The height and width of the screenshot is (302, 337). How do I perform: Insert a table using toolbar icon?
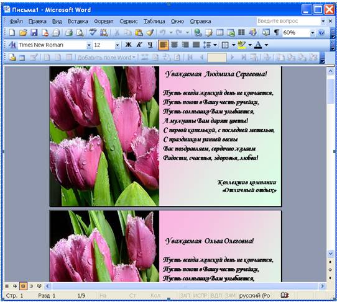219,33
